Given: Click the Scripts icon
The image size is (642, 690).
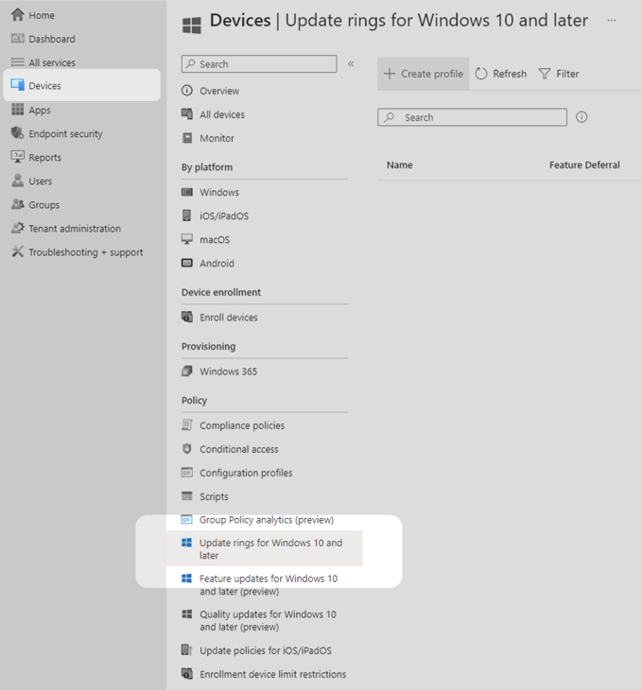Looking at the screenshot, I should click(x=187, y=496).
